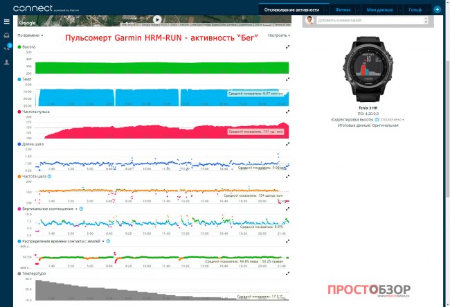Click the Длина шага chart title
Viewport: 450px width, 307px height.
(33, 144)
